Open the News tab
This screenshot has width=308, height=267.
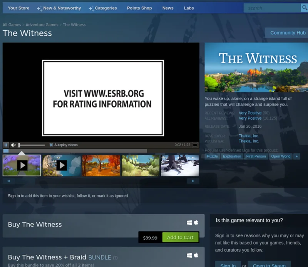pyautogui.click(x=168, y=8)
